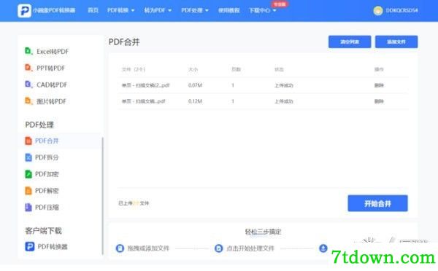This screenshot has width=438, height=271.
Task: Click the 拖拽或添加文件 step icon
Action: coord(120,248)
